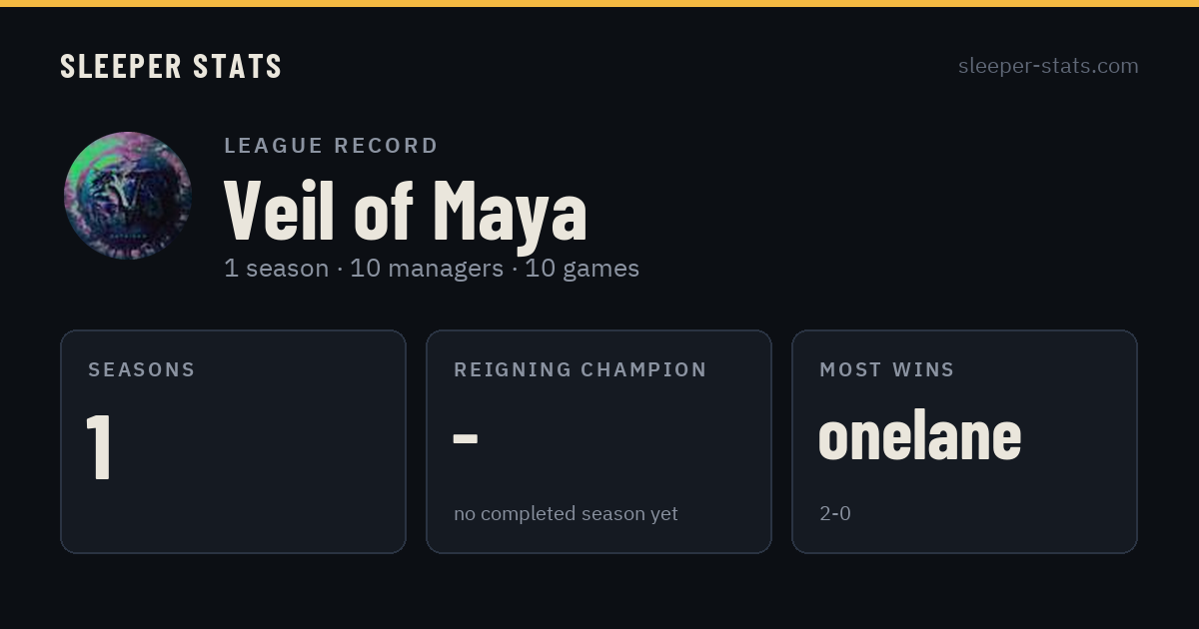Screen dimensions: 1199x629
Task: Click the SEASONS heading label
Action: click(x=142, y=369)
